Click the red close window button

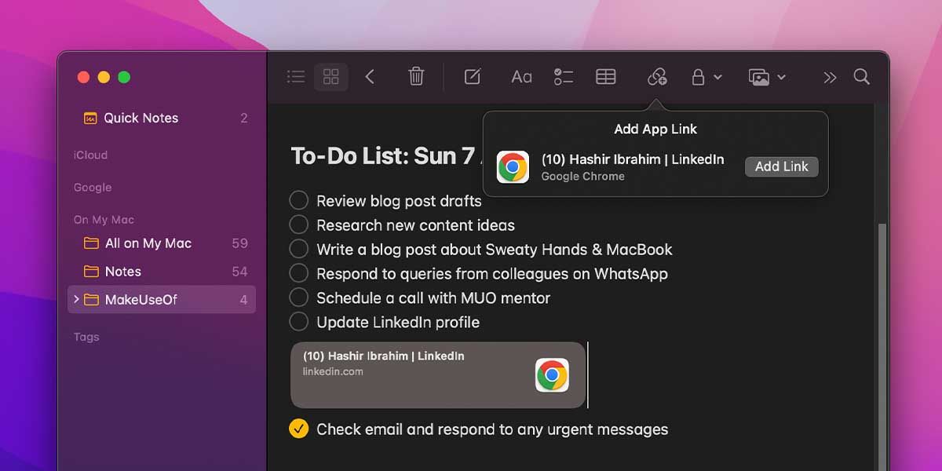click(83, 77)
